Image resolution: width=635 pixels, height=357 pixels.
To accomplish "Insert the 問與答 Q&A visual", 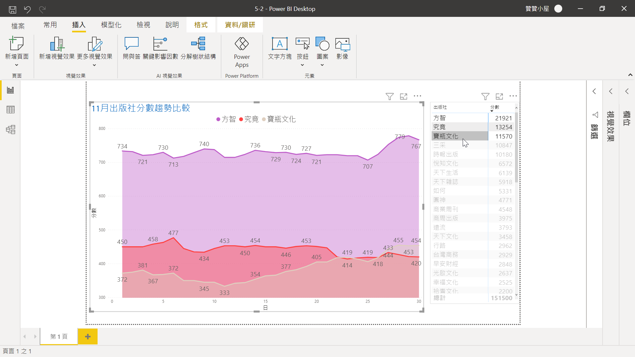I will coord(132,48).
